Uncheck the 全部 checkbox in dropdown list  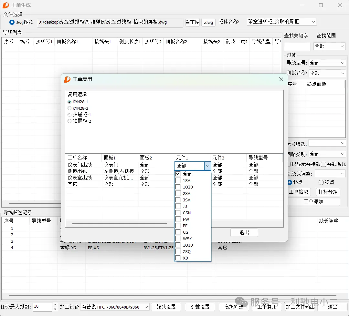[178, 174]
